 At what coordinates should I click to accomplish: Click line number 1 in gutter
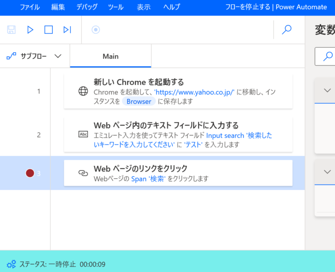(x=39, y=91)
